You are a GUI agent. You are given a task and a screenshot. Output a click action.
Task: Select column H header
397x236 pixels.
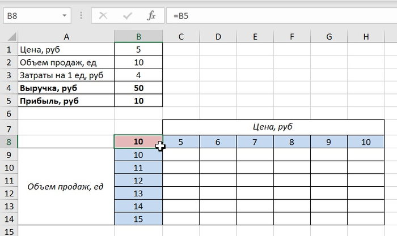click(x=366, y=37)
